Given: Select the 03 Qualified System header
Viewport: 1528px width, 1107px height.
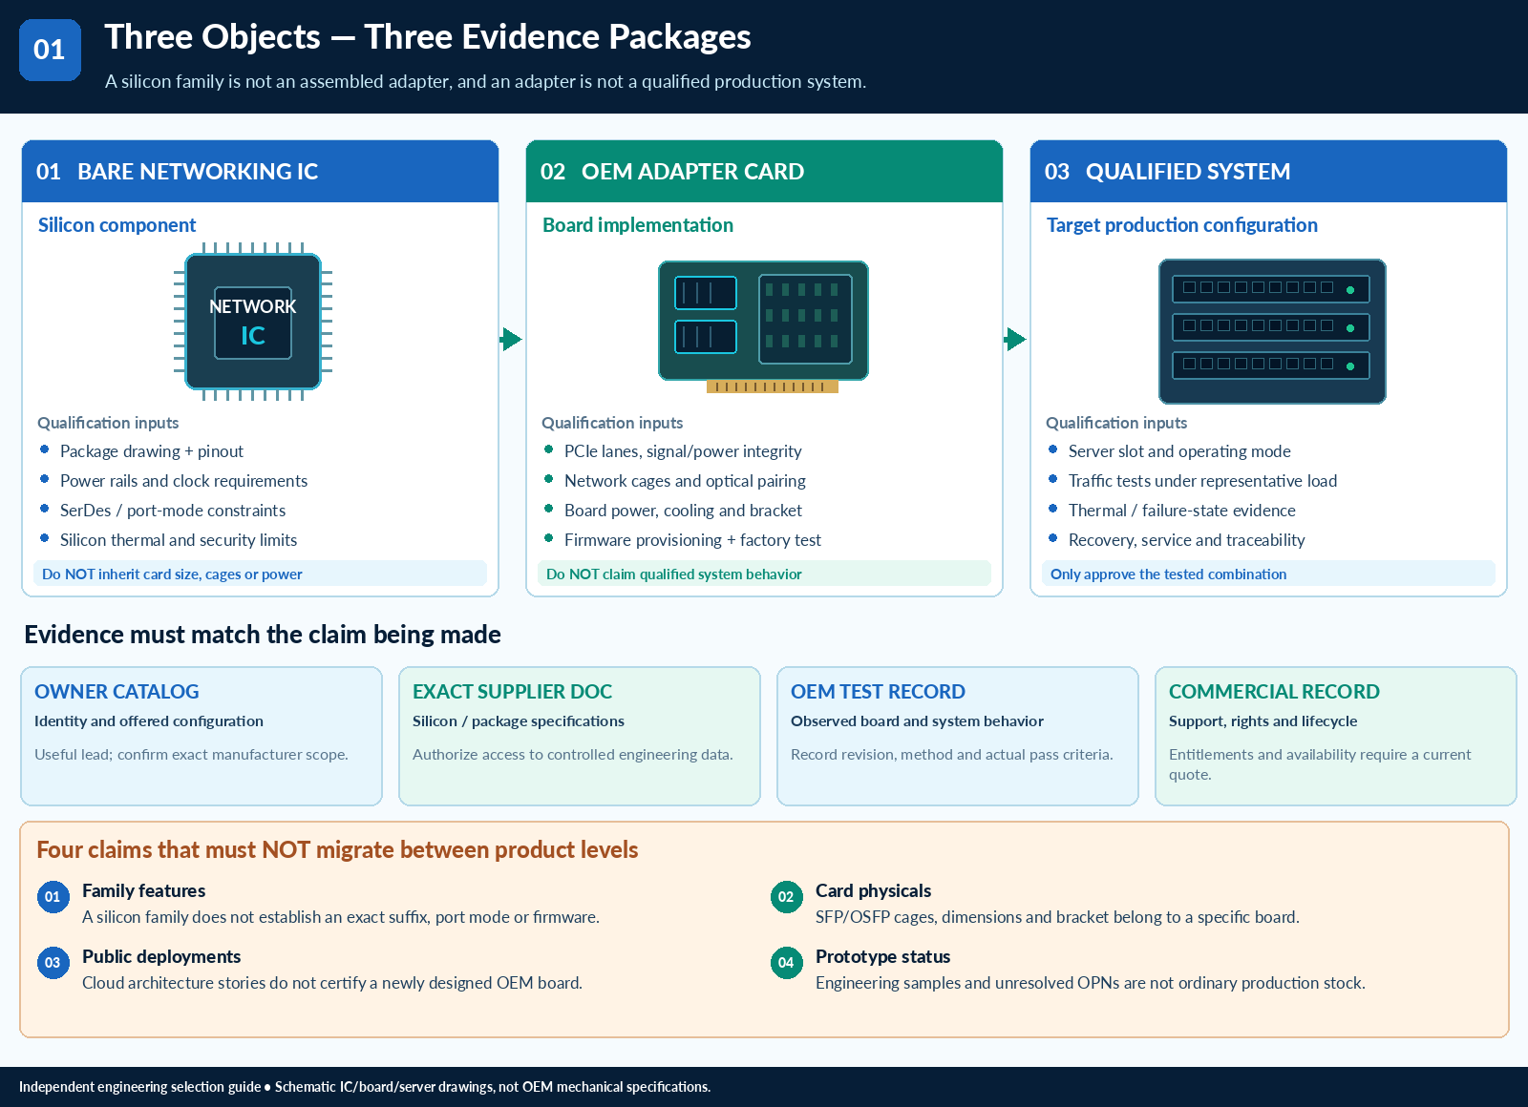Looking at the screenshot, I should [1268, 172].
